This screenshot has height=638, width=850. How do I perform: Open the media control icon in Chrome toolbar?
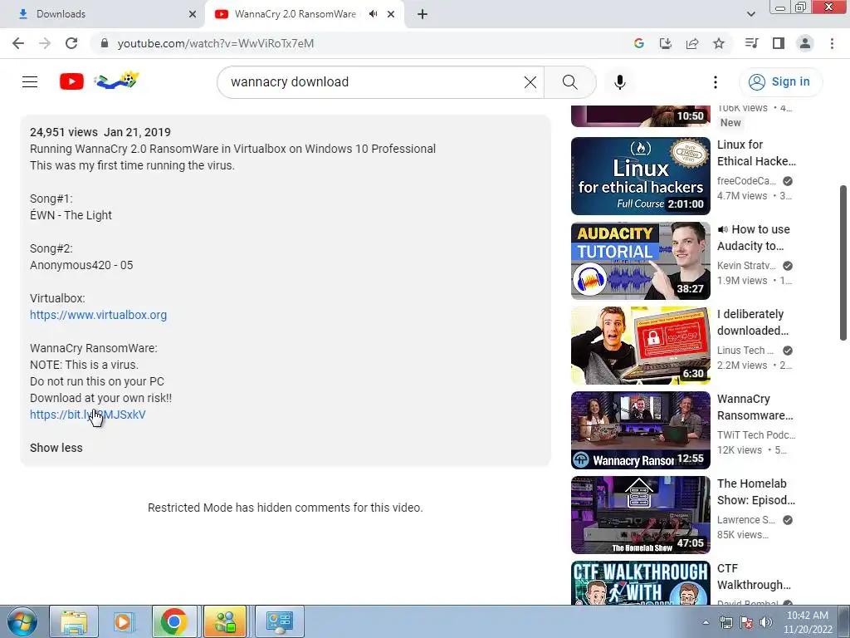751,43
